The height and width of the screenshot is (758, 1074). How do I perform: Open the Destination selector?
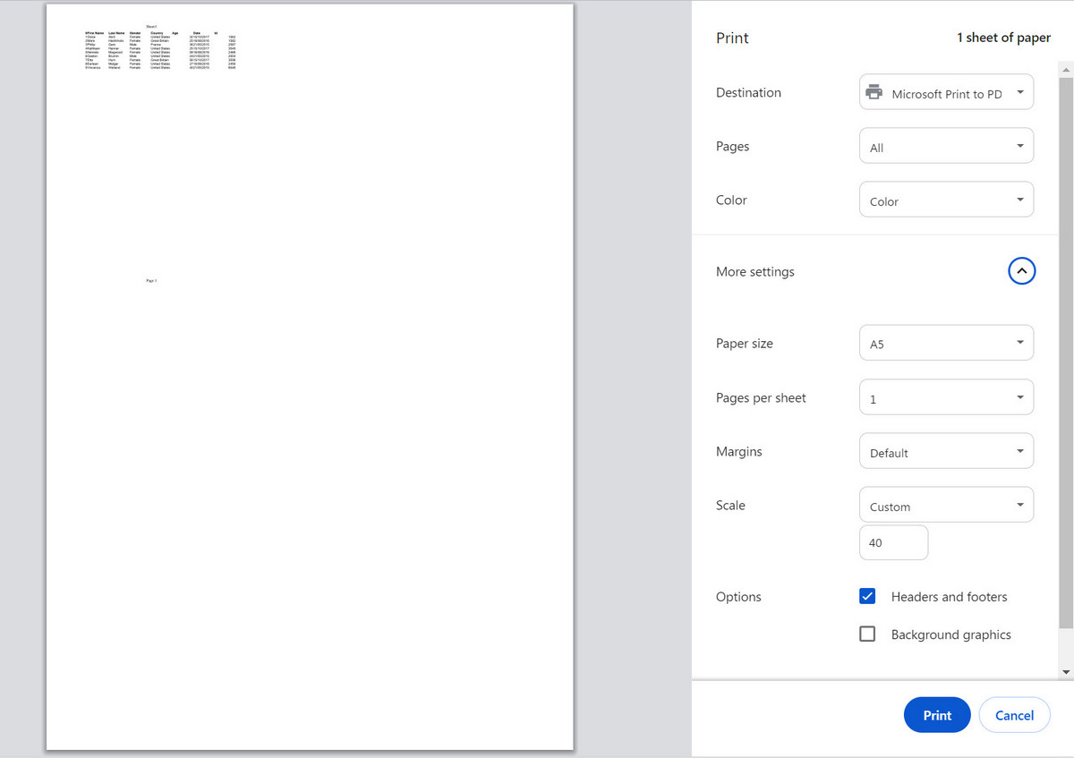[x=946, y=91]
